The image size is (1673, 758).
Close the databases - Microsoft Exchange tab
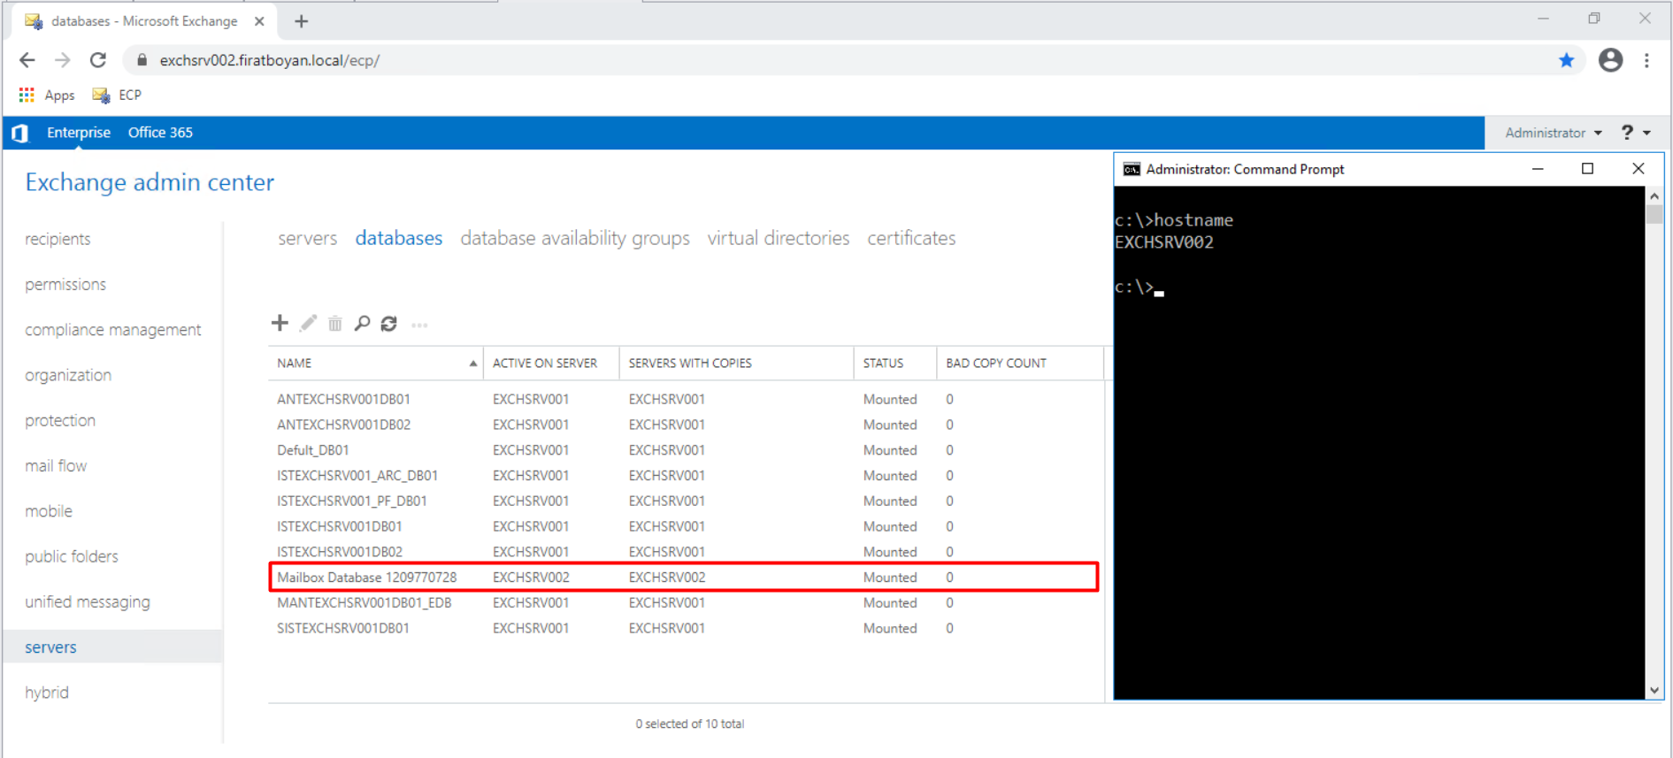coord(259,21)
